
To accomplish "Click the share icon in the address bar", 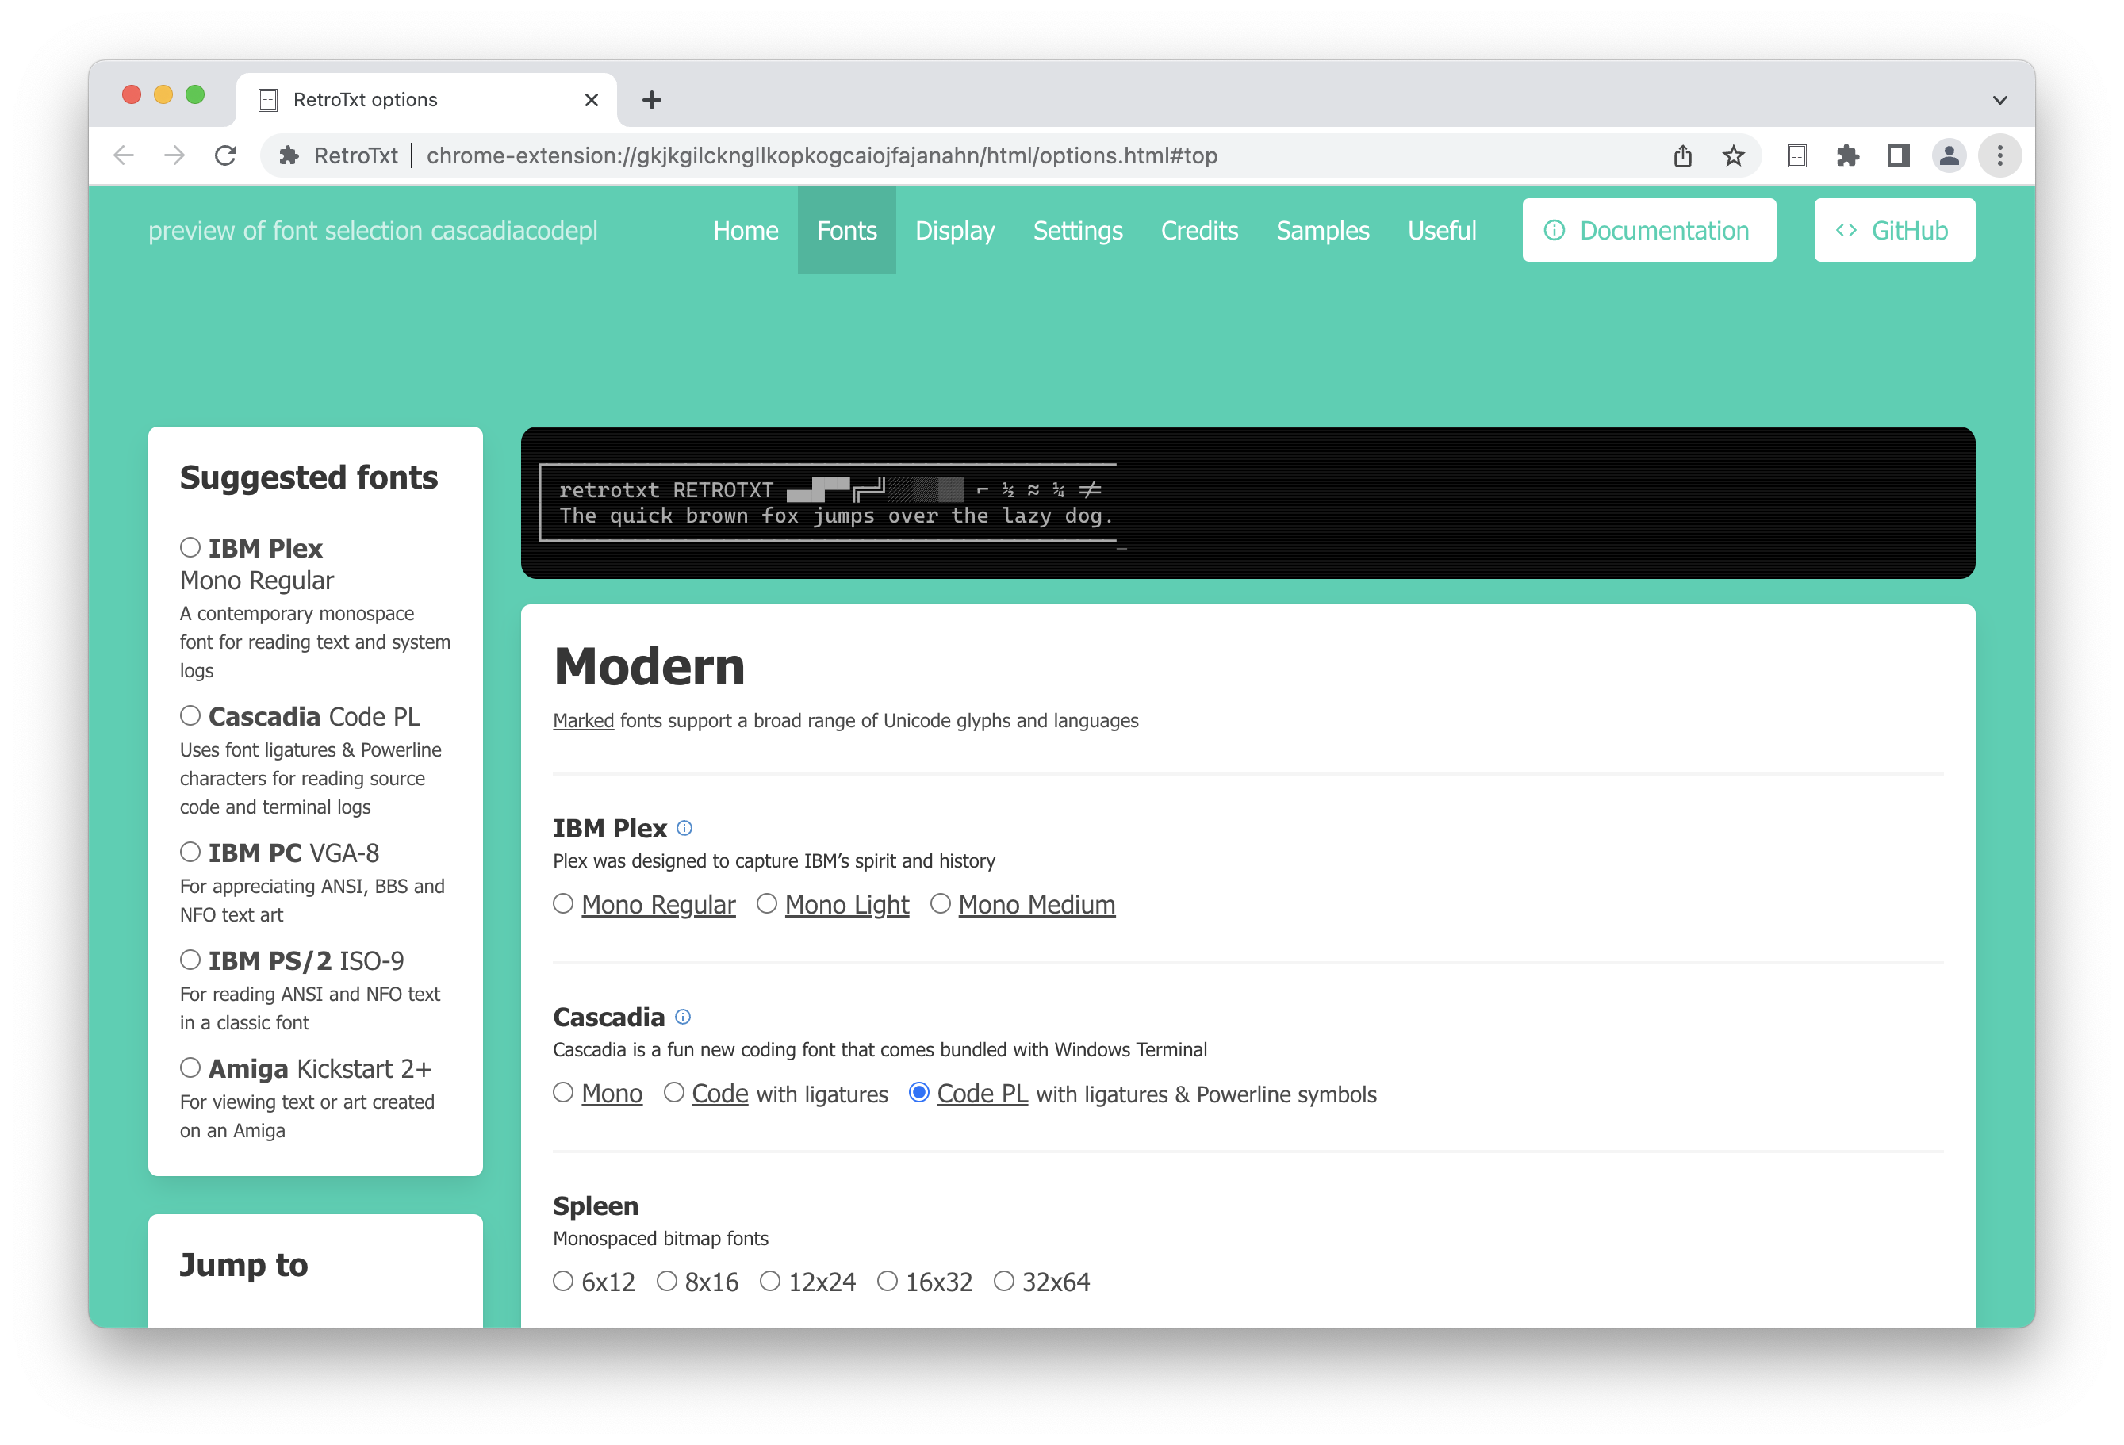I will coord(1682,155).
